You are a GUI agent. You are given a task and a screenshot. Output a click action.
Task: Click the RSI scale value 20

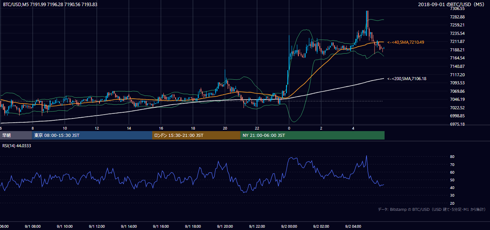(452, 203)
